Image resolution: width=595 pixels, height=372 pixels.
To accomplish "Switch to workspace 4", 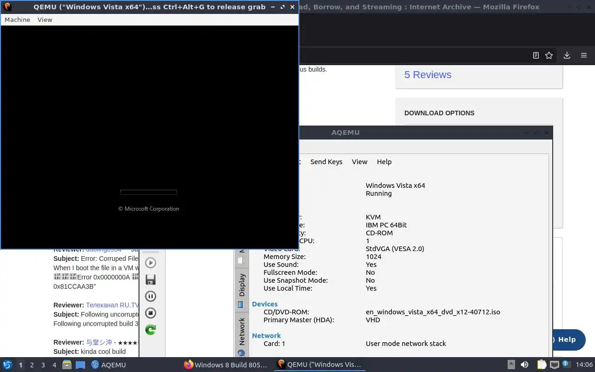I will tap(54, 365).
